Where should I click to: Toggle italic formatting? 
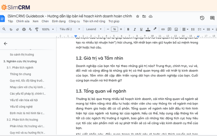coord(135,29)
